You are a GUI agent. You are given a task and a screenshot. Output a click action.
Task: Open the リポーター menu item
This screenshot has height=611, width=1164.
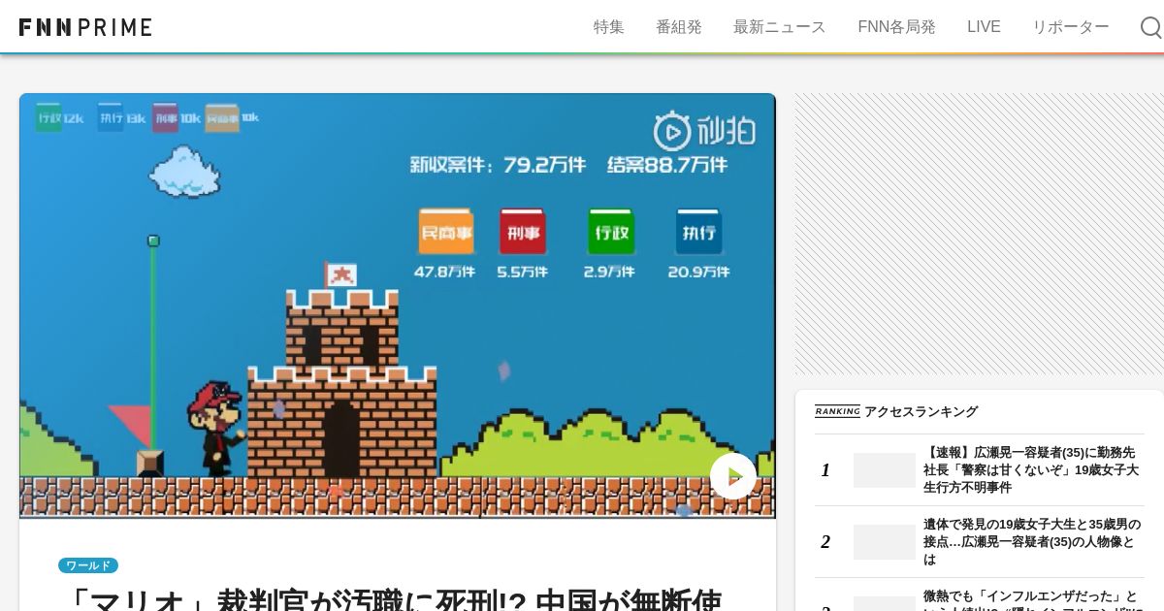point(1071,27)
